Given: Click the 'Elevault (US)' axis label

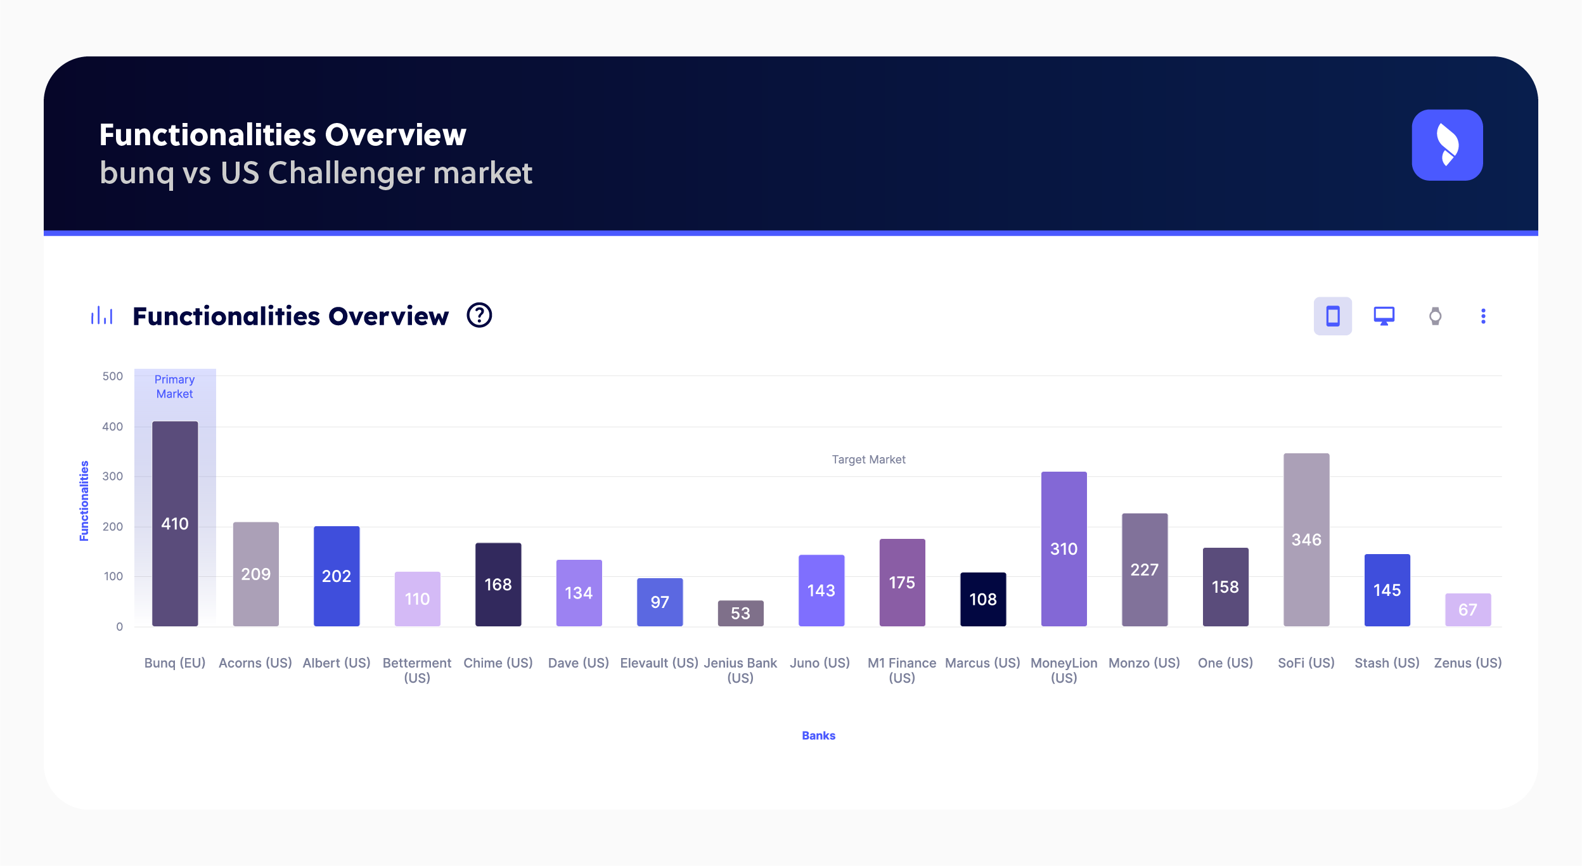Looking at the screenshot, I should (659, 663).
